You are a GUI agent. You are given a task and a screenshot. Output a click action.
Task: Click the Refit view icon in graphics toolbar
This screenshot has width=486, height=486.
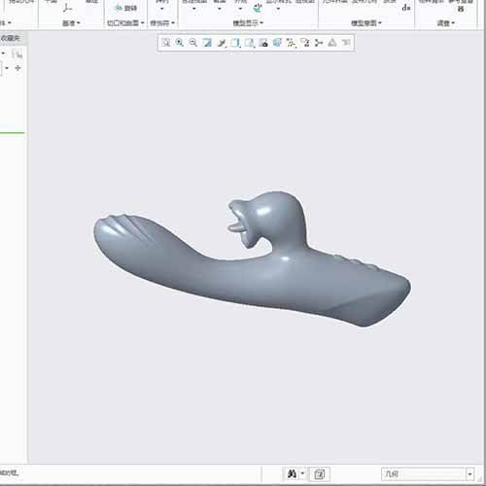coord(166,43)
